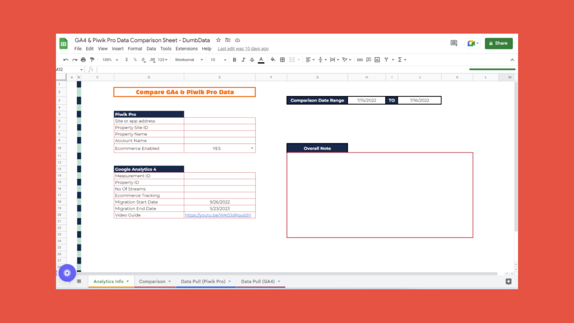Open the Last edit was 10 days ago link
Image resolution: width=574 pixels, height=323 pixels.
tap(243, 49)
